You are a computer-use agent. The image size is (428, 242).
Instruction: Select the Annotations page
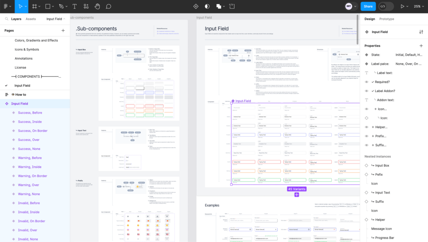tap(23, 58)
